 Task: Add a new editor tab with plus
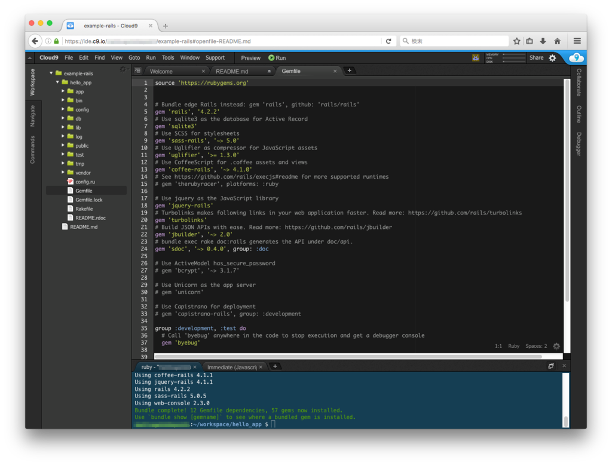(x=349, y=71)
